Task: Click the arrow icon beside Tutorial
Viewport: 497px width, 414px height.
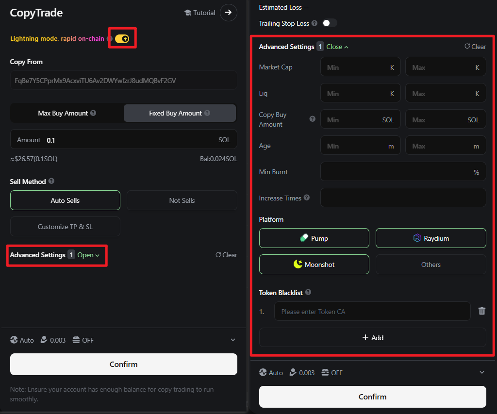Action: click(x=228, y=13)
